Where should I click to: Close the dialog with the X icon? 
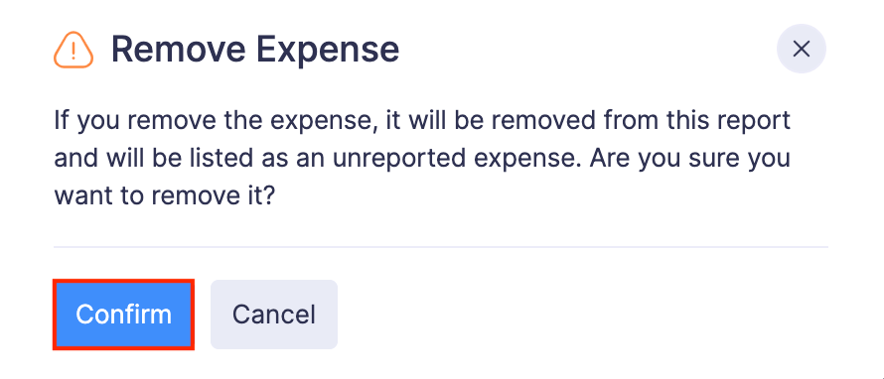point(802,49)
